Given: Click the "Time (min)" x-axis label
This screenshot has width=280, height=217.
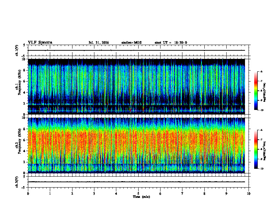Looking at the screenshot, I should click(141, 197).
